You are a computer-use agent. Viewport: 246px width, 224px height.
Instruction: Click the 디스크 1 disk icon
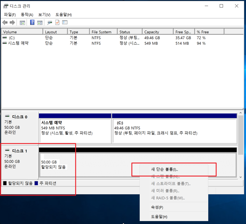point(7,150)
